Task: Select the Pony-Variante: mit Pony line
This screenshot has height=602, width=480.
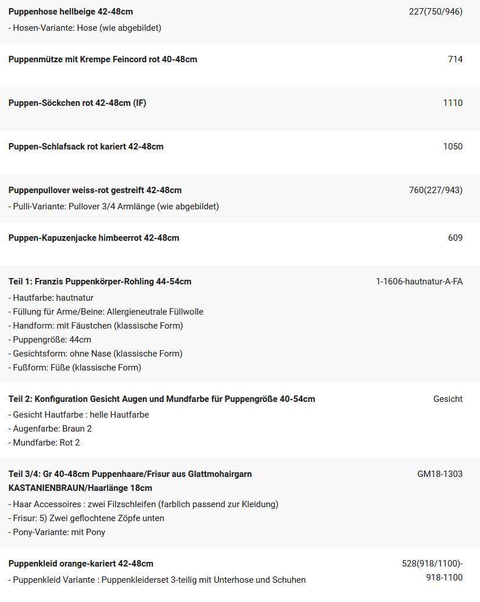Action: [x=57, y=532]
